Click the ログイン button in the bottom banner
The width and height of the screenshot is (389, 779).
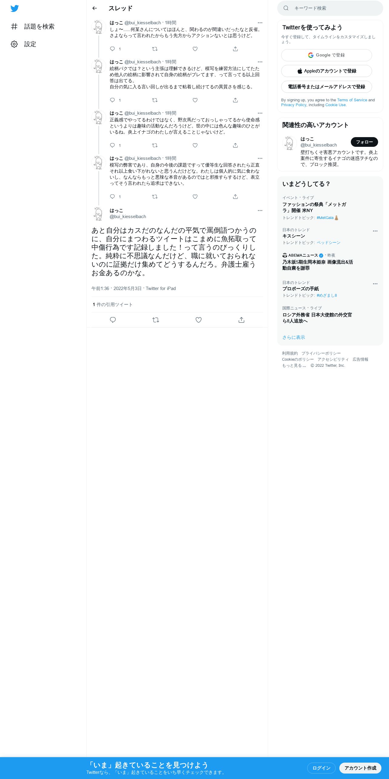321,768
